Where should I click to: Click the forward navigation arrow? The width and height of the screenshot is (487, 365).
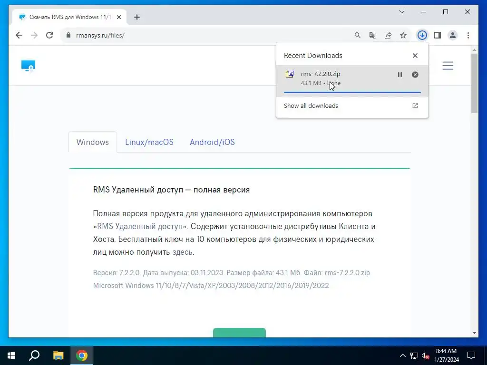pyautogui.click(x=34, y=35)
